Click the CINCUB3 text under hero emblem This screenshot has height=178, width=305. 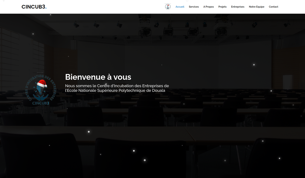tap(41, 103)
